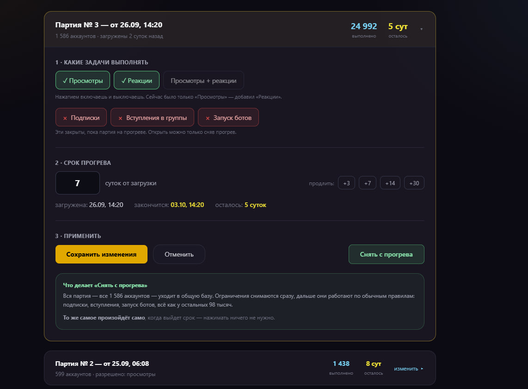Click the locked Подписки chip
This screenshot has height=389, width=528.
(81, 118)
